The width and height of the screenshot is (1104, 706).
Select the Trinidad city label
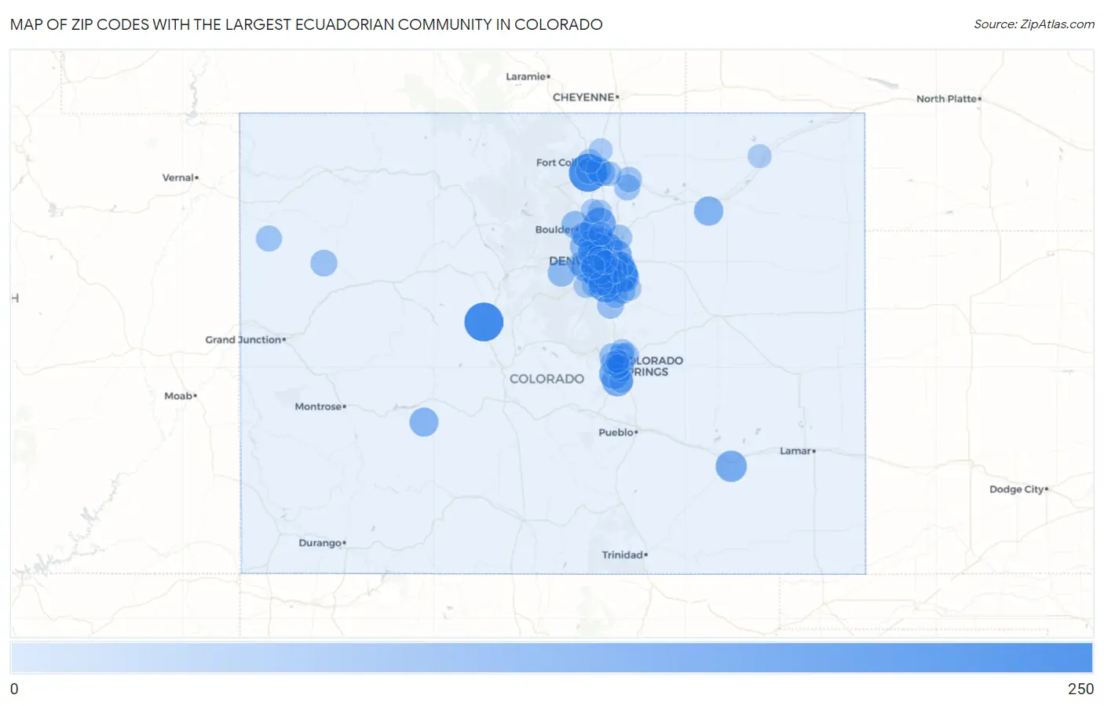pos(624,555)
